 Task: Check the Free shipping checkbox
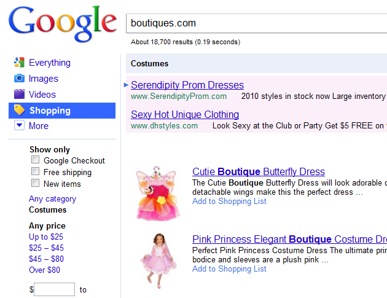[36, 172]
